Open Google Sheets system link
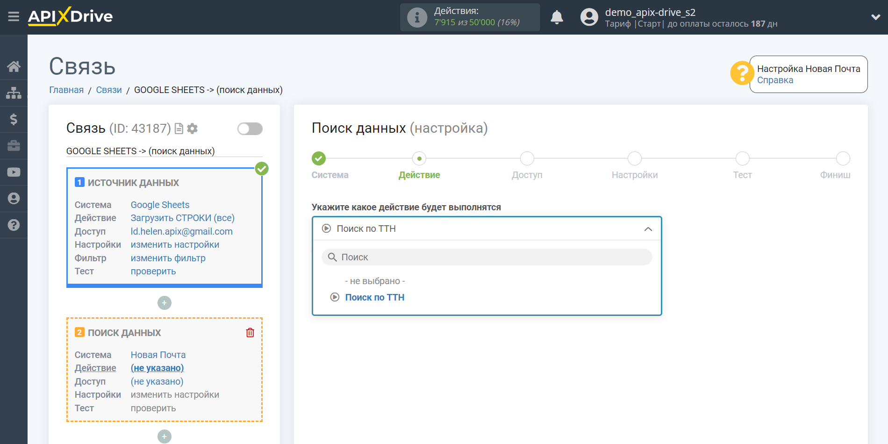 coord(160,205)
